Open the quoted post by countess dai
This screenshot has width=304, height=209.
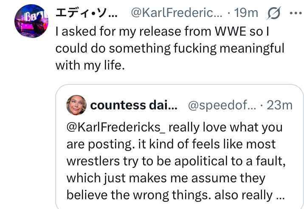178,161
